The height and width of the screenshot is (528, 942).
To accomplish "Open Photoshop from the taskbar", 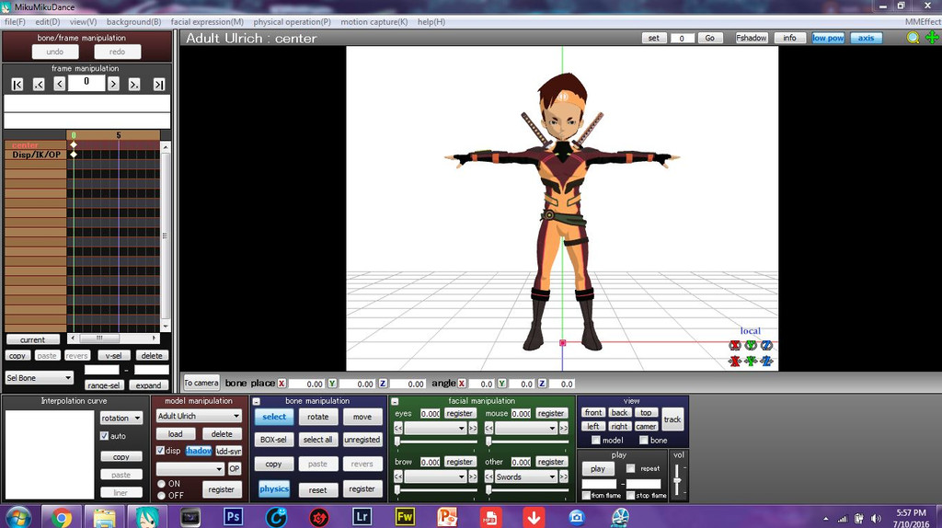I will (233, 517).
